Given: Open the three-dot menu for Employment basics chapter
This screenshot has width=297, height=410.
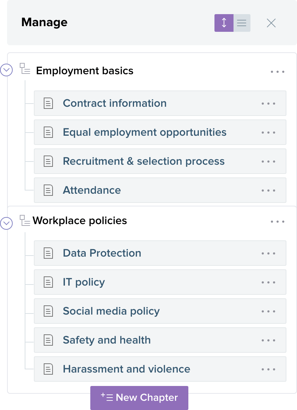Looking at the screenshot, I should coord(278,72).
